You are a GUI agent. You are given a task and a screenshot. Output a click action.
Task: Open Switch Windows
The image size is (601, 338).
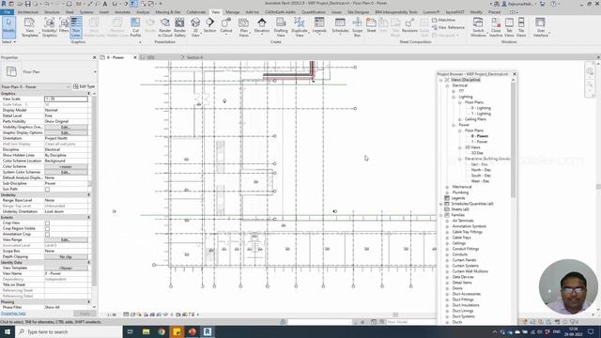(478, 27)
